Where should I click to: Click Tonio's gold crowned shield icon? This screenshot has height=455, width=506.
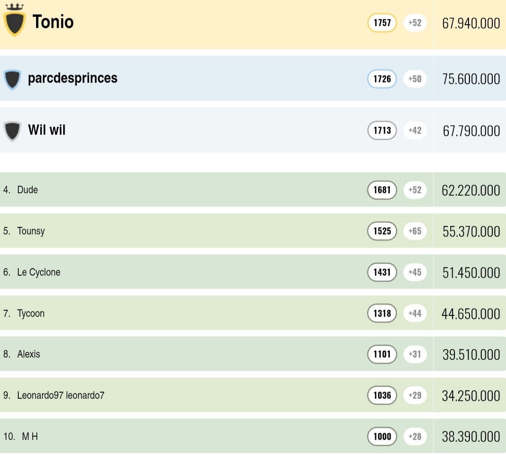(14, 22)
